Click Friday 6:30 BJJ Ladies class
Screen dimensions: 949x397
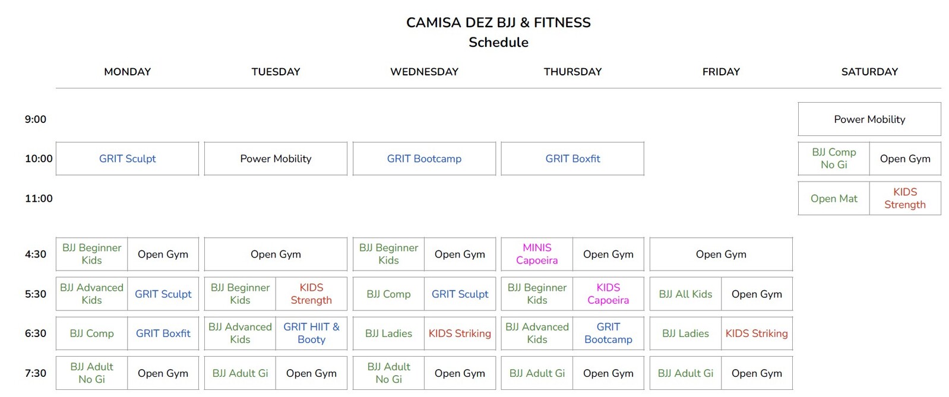click(x=685, y=334)
